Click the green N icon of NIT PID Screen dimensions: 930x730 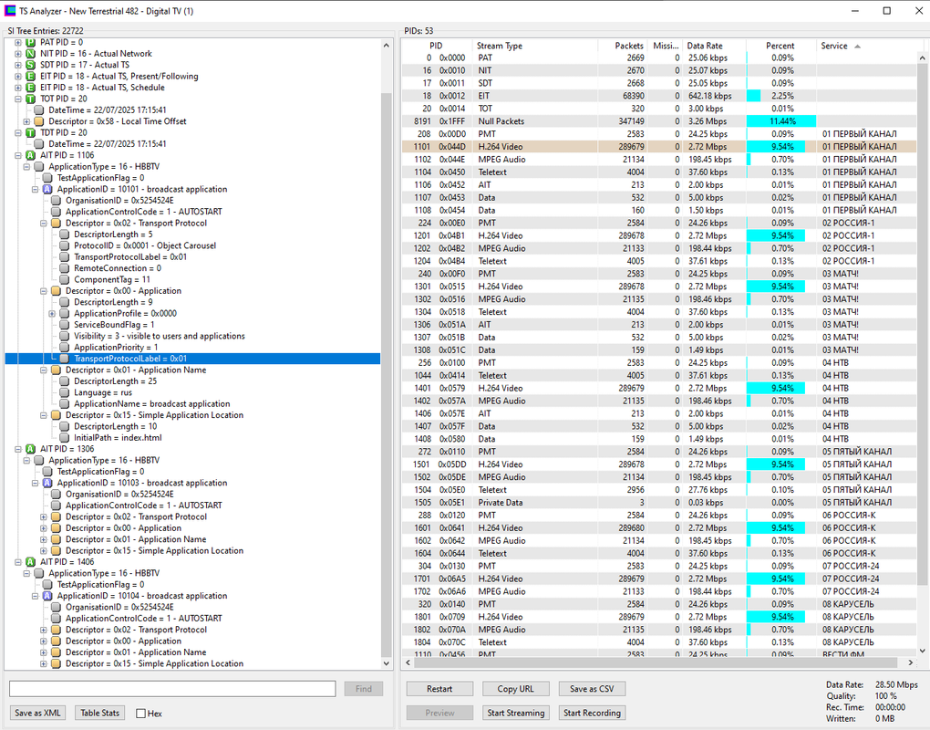tap(30, 54)
